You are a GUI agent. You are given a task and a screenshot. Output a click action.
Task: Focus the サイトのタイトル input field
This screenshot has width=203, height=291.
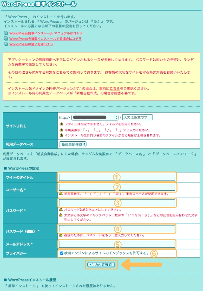(x=117, y=178)
